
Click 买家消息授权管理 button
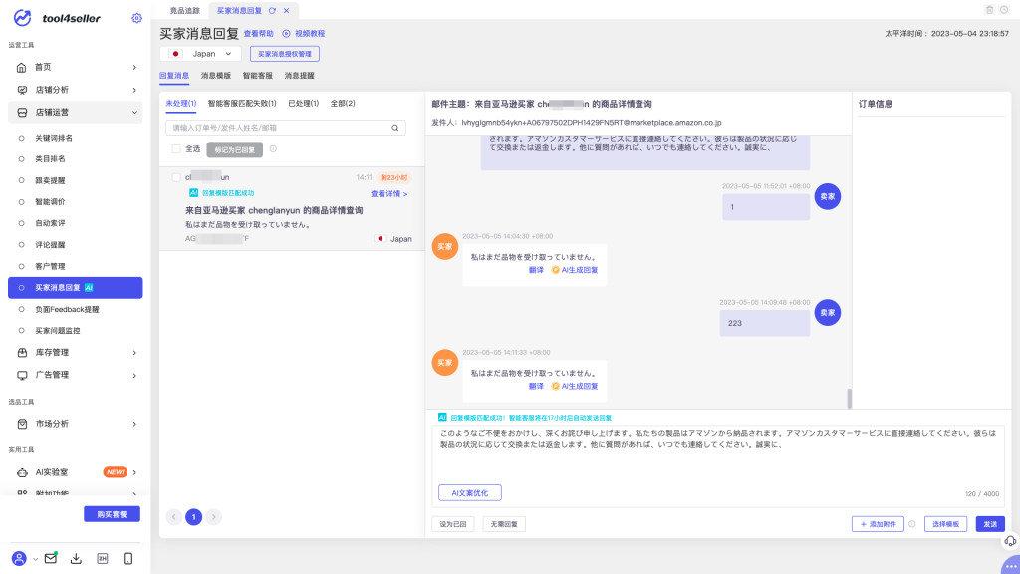pos(285,54)
